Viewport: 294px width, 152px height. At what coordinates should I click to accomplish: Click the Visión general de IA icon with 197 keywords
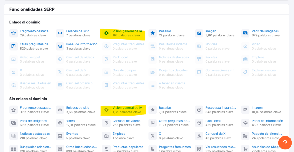(x=106, y=33)
